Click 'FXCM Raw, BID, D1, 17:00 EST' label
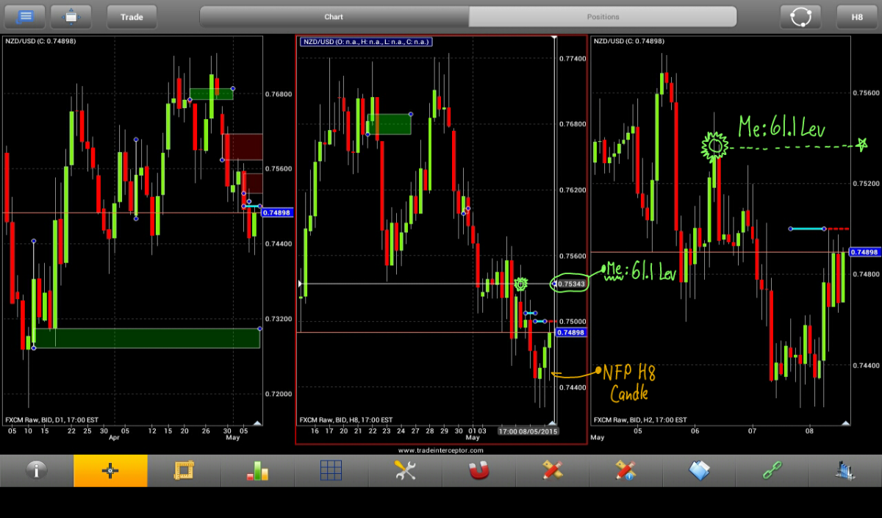The height and width of the screenshot is (518, 882). tap(52, 420)
